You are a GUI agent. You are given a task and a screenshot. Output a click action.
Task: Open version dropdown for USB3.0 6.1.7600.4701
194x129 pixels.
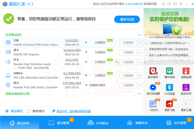click(86, 75)
